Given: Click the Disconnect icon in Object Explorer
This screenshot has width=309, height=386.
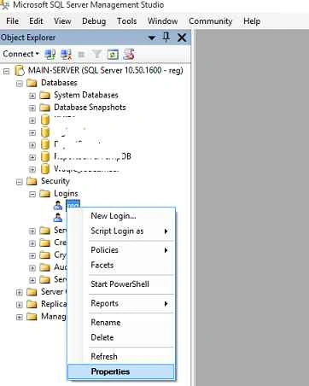Looking at the screenshot, I should click(x=67, y=54).
